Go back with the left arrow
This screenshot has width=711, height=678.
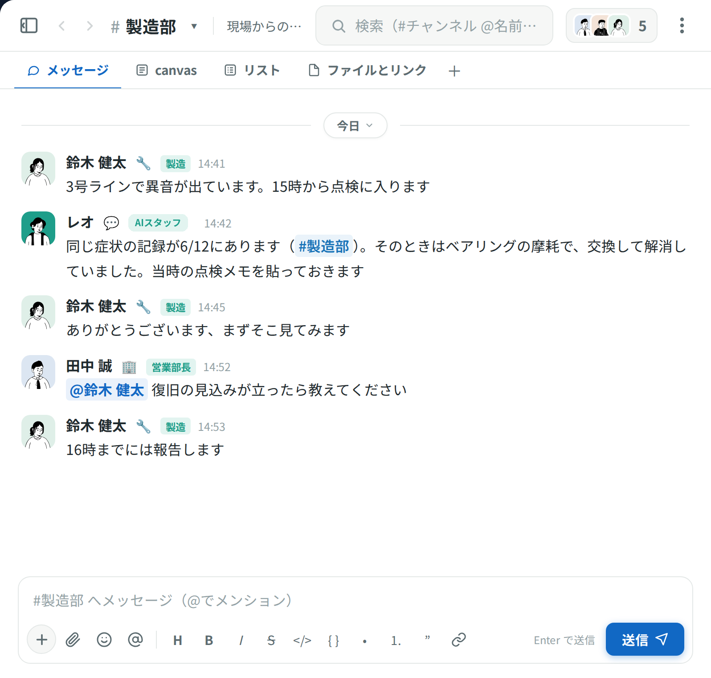click(x=62, y=26)
